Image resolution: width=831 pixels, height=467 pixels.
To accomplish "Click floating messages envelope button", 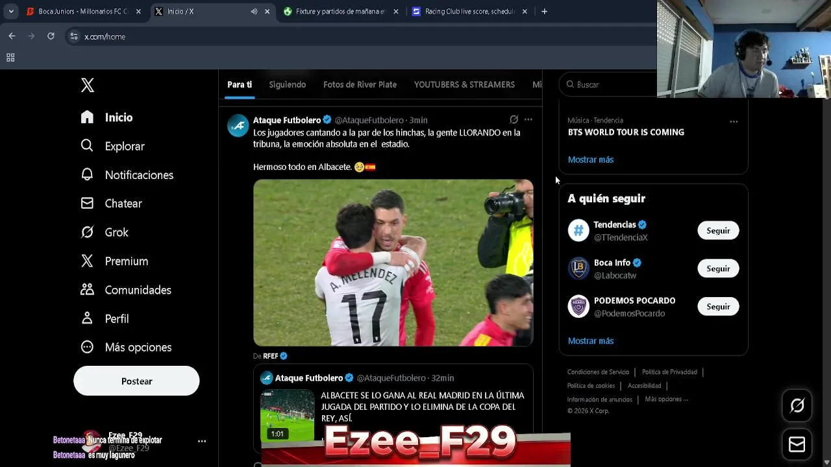I will click(797, 444).
